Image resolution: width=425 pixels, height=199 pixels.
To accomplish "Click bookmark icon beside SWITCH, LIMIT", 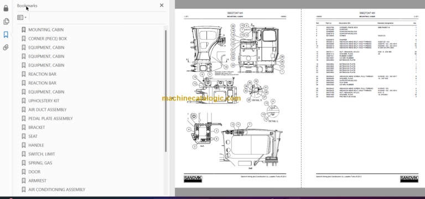I will tap(24, 154).
